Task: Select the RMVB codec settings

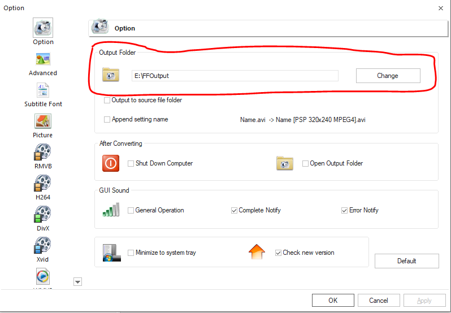Action: coord(43,153)
